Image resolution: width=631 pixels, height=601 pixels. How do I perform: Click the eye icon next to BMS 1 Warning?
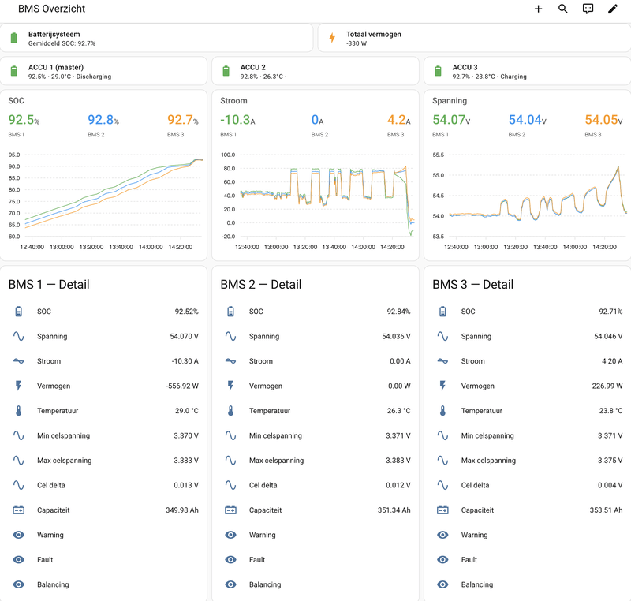point(18,535)
